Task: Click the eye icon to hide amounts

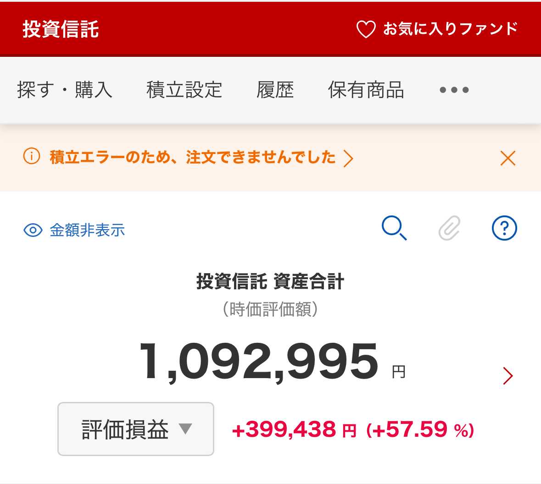Action: [x=33, y=230]
